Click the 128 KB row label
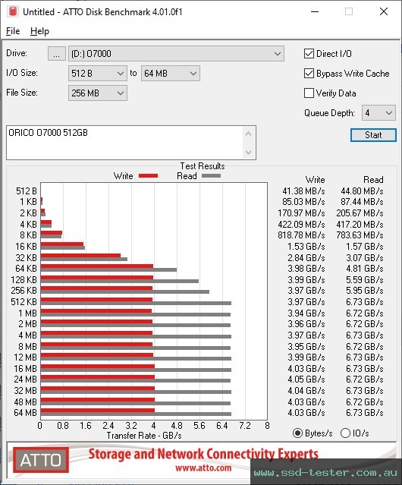402x485 pixels. [24, 280]
